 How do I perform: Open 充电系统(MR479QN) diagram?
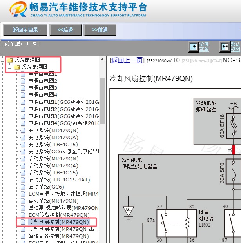(x=54, y=131)
